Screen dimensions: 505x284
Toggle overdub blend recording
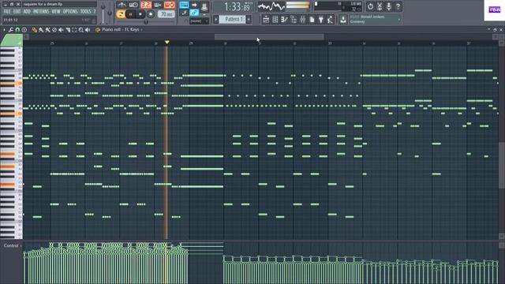[x=158, y=5]
